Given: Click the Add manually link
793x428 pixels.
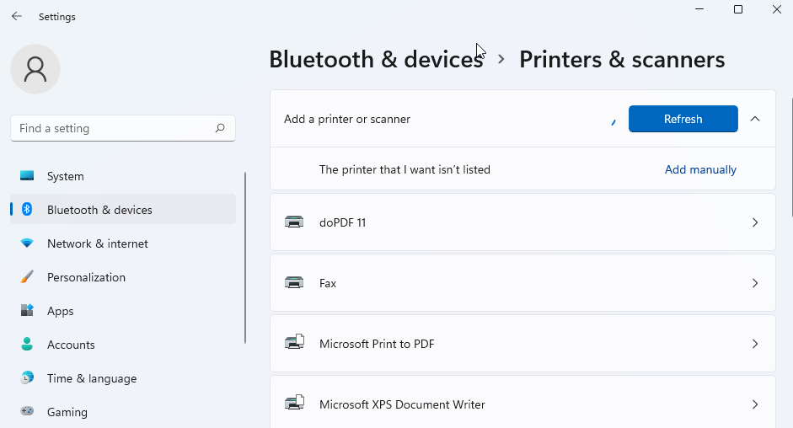Looking at the screenshot, I should 700,169.
